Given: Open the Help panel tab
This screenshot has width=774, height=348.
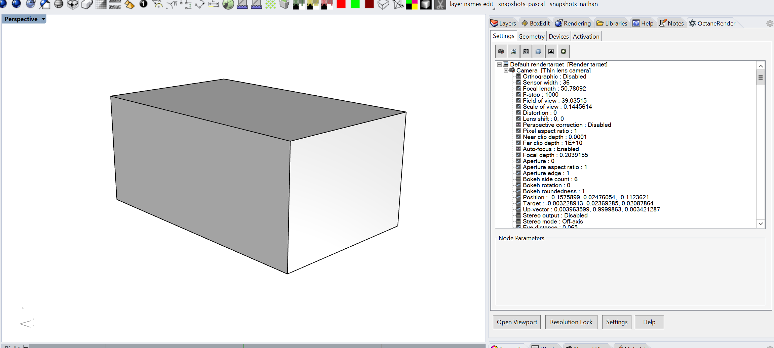Looking at the screenshot, I should coord(643,23).
